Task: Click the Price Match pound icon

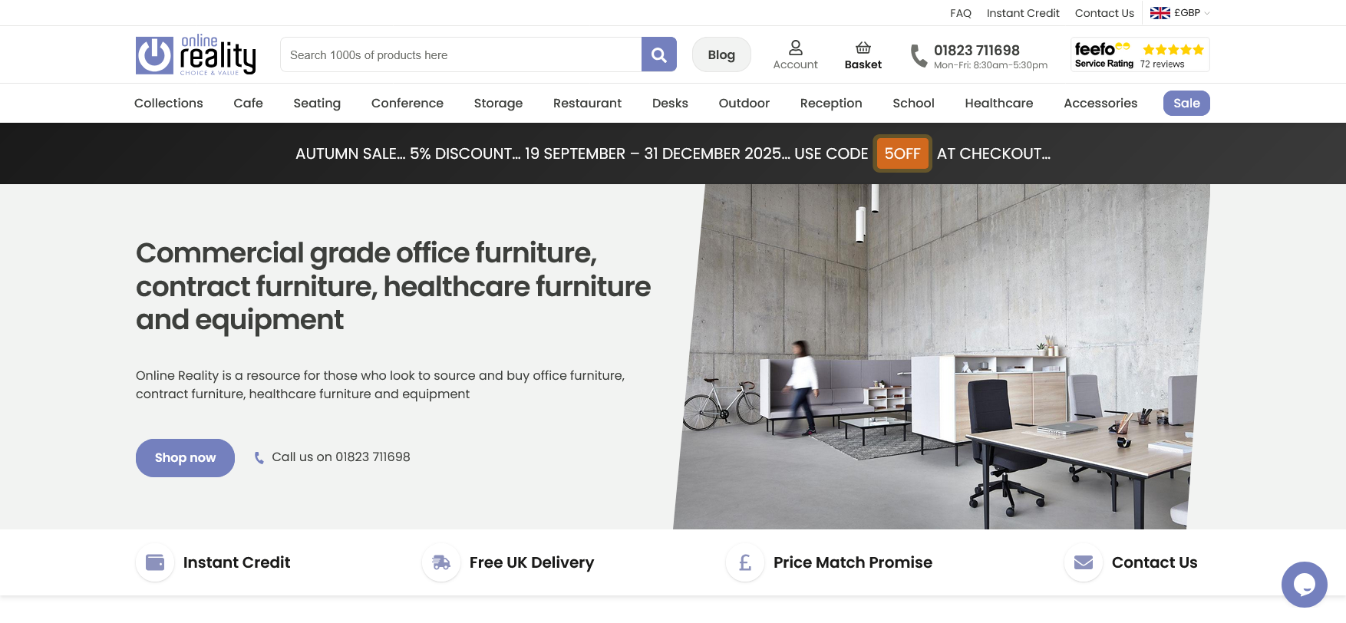Action: click(x=745, y=562)
